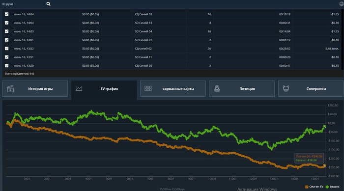Click the hands count 30
Image resolution: width=344 pixels, height=191 pixels.
coord(209,49)
